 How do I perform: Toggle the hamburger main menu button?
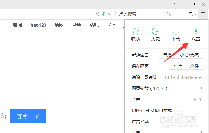(203, 14)
